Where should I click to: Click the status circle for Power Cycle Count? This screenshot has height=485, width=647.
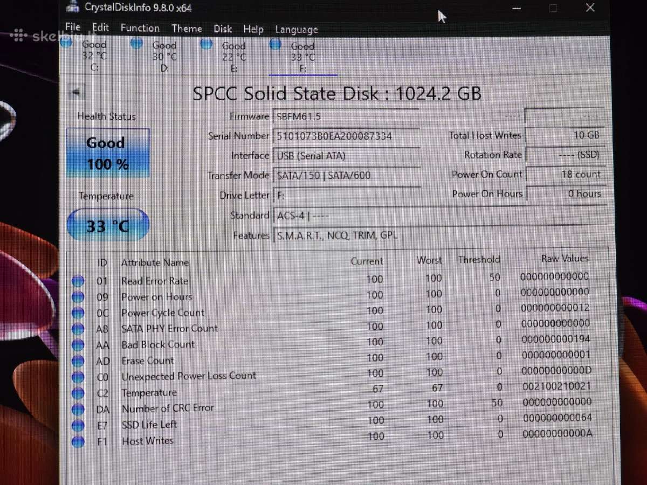pyautogui.click(x=78, y=313)
